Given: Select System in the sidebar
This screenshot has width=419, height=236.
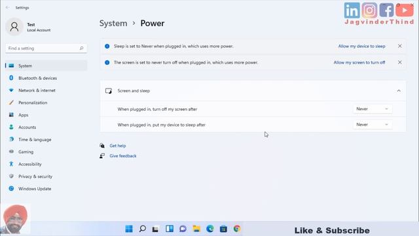Looking at the screenshot, I should pos(46,66).
